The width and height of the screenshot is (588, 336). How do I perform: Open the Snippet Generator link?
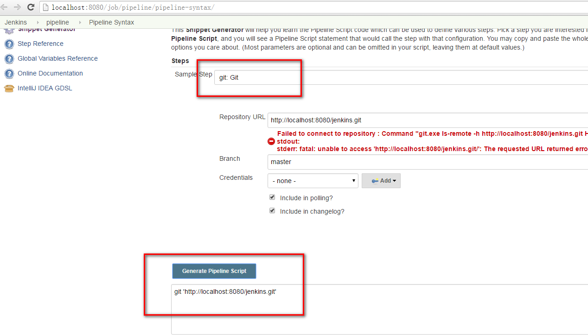(46, 31)
